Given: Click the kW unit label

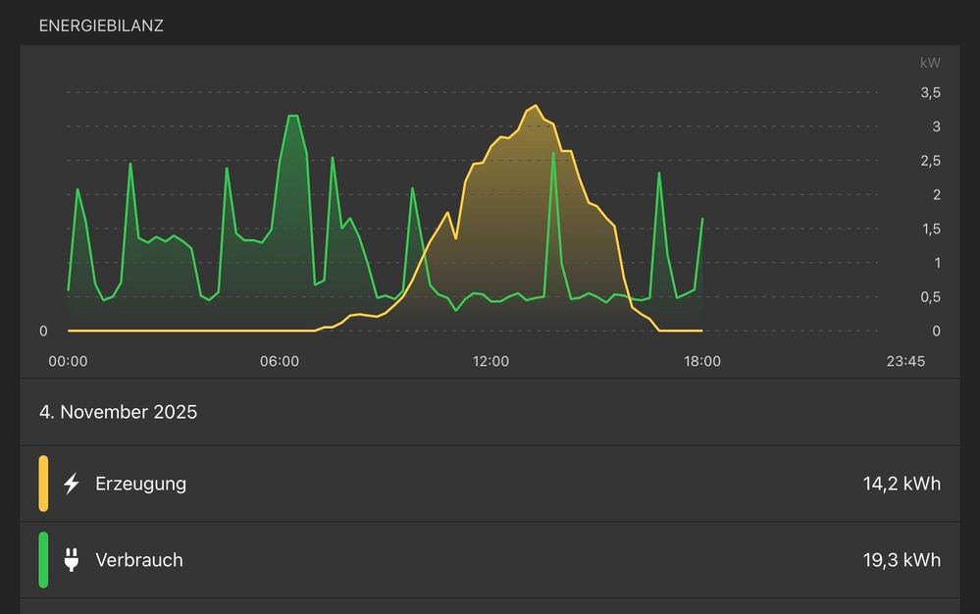Looking at the screenshot, I should pos(929,63).
